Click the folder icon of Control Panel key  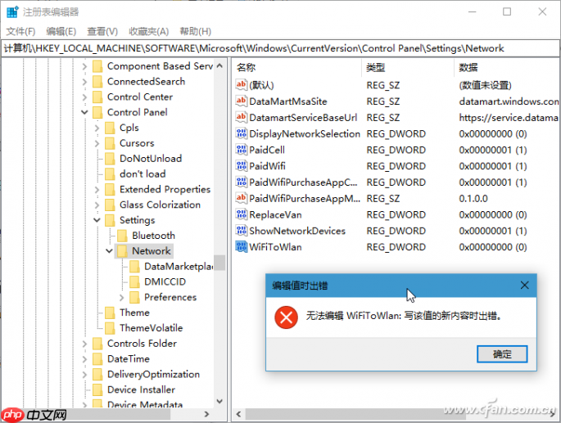[x=97, y=112]
